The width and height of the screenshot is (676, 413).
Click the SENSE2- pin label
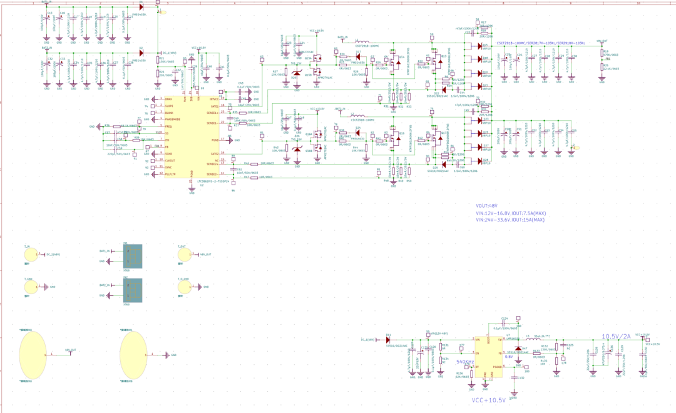pyautogui.click(x=213, y=174)
